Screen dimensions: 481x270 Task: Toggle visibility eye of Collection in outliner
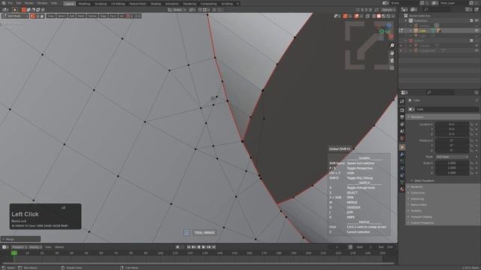tap(476, 20)
